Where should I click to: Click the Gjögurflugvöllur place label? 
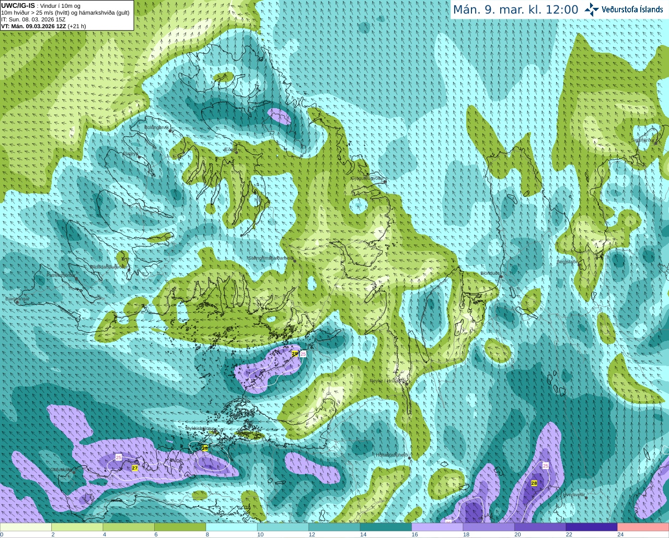coord(367,178)
